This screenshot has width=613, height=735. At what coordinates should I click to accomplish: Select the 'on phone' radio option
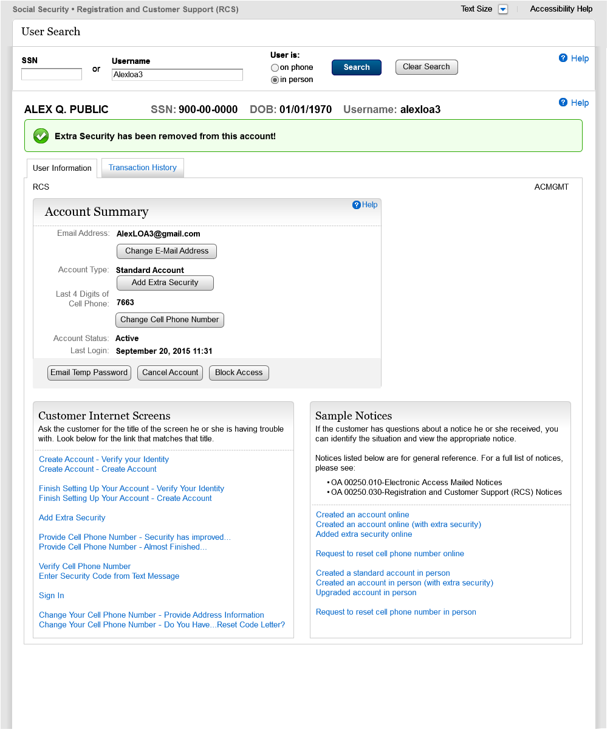(275, 68)
